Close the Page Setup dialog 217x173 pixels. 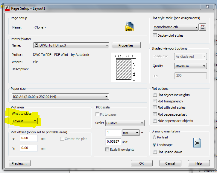pyautogui.click(x=207, y=7)
